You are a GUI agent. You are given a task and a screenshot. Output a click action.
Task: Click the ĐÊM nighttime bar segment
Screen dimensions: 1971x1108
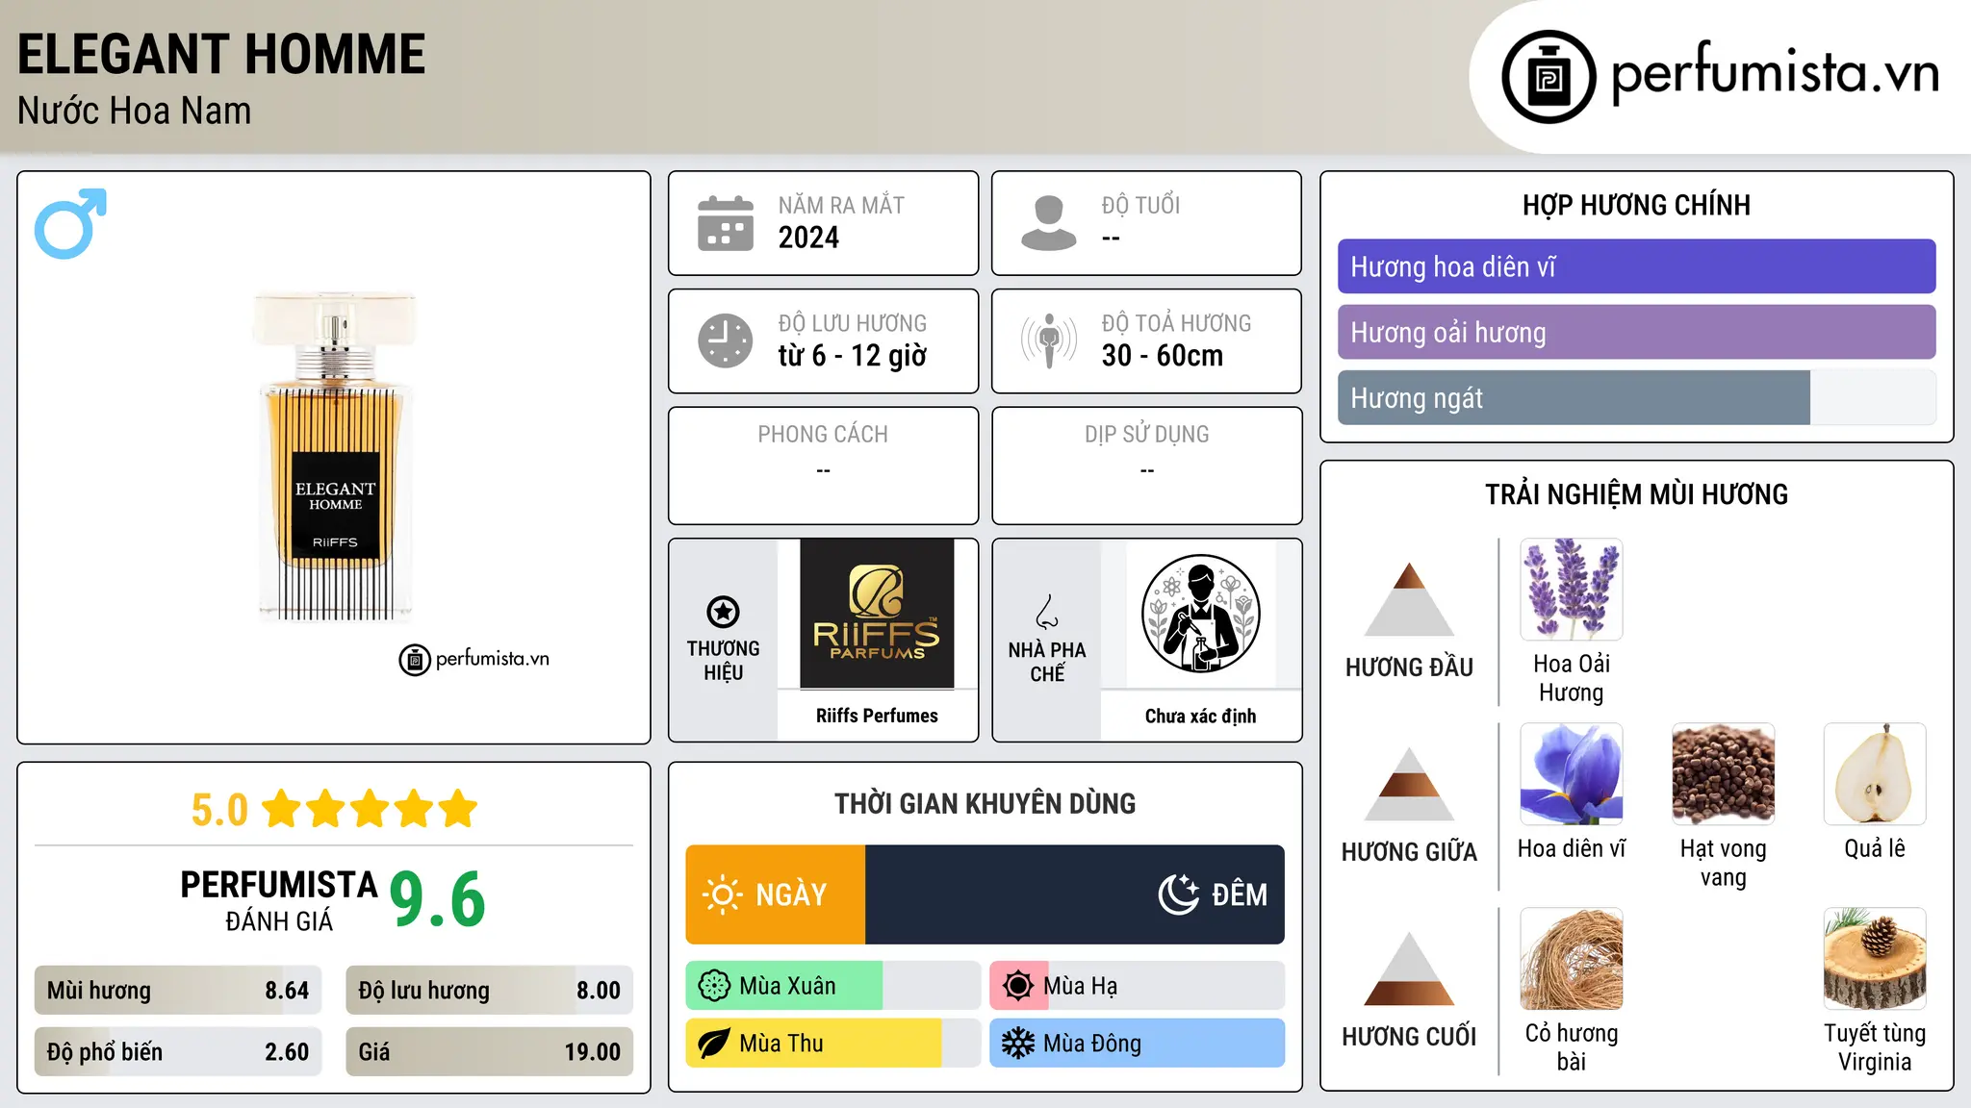pos(1075,894)
